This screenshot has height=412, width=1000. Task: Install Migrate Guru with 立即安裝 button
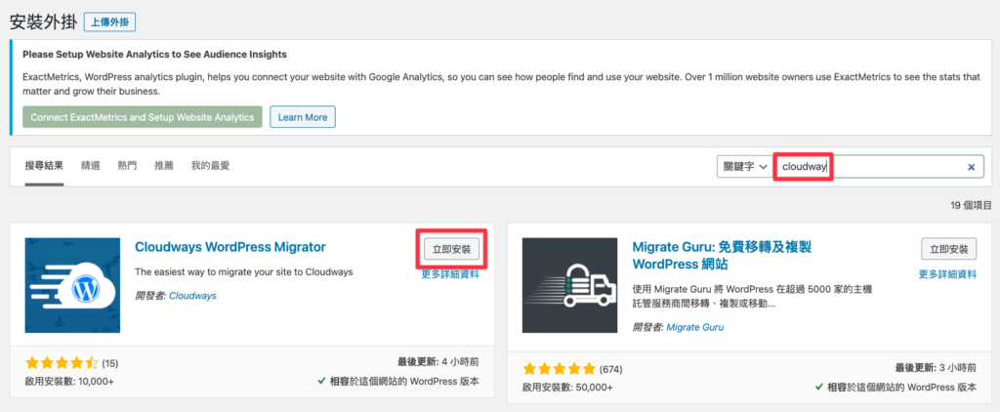tap(949, 249)
